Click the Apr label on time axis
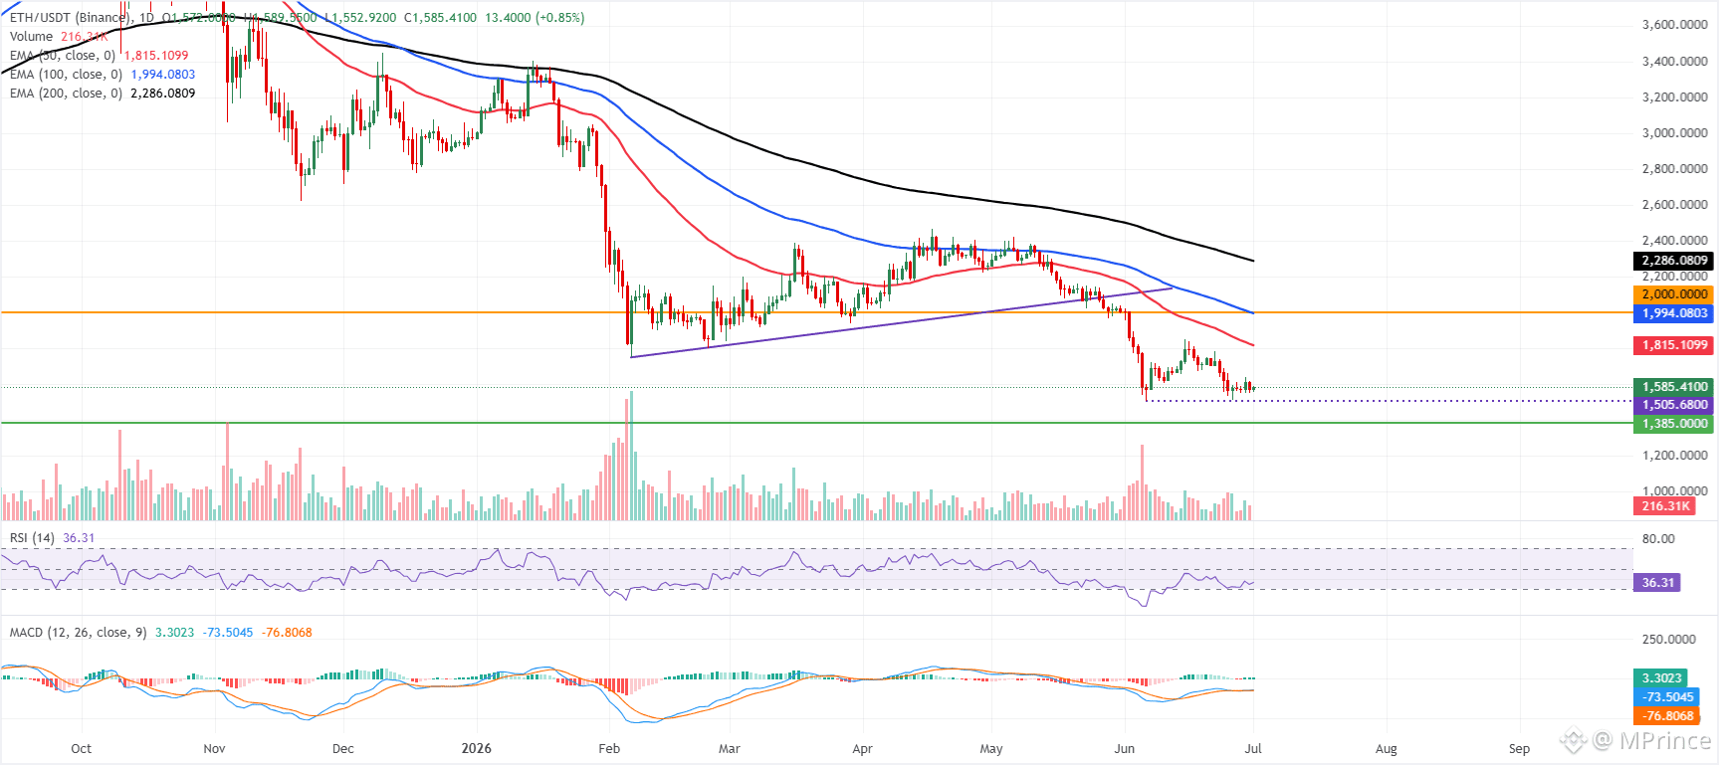 tap(862, 749)
